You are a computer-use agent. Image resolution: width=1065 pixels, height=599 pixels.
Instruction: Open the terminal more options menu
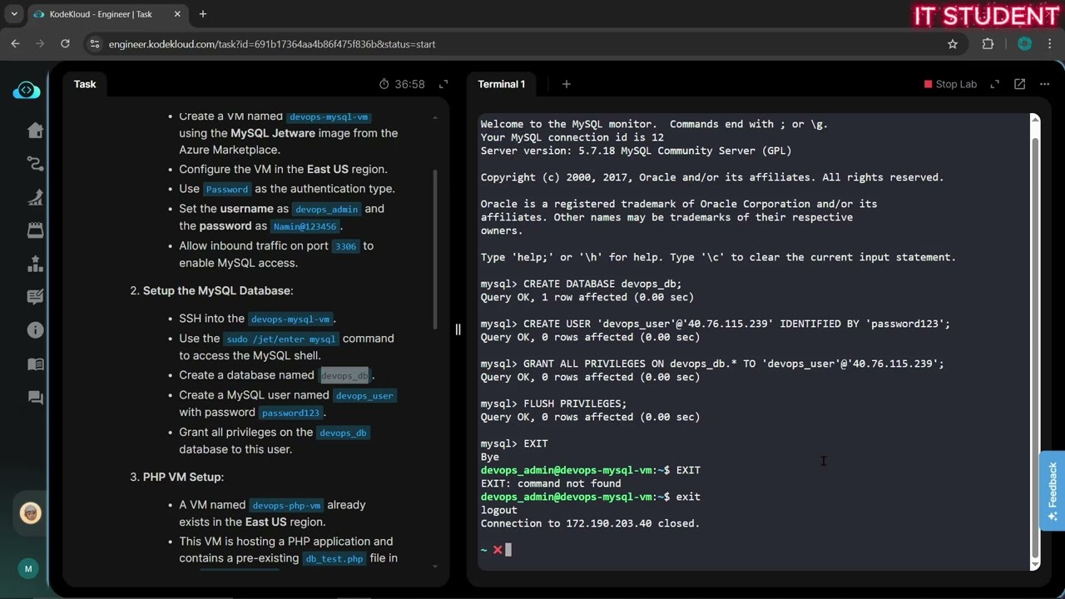click(x=1045, y=84)
